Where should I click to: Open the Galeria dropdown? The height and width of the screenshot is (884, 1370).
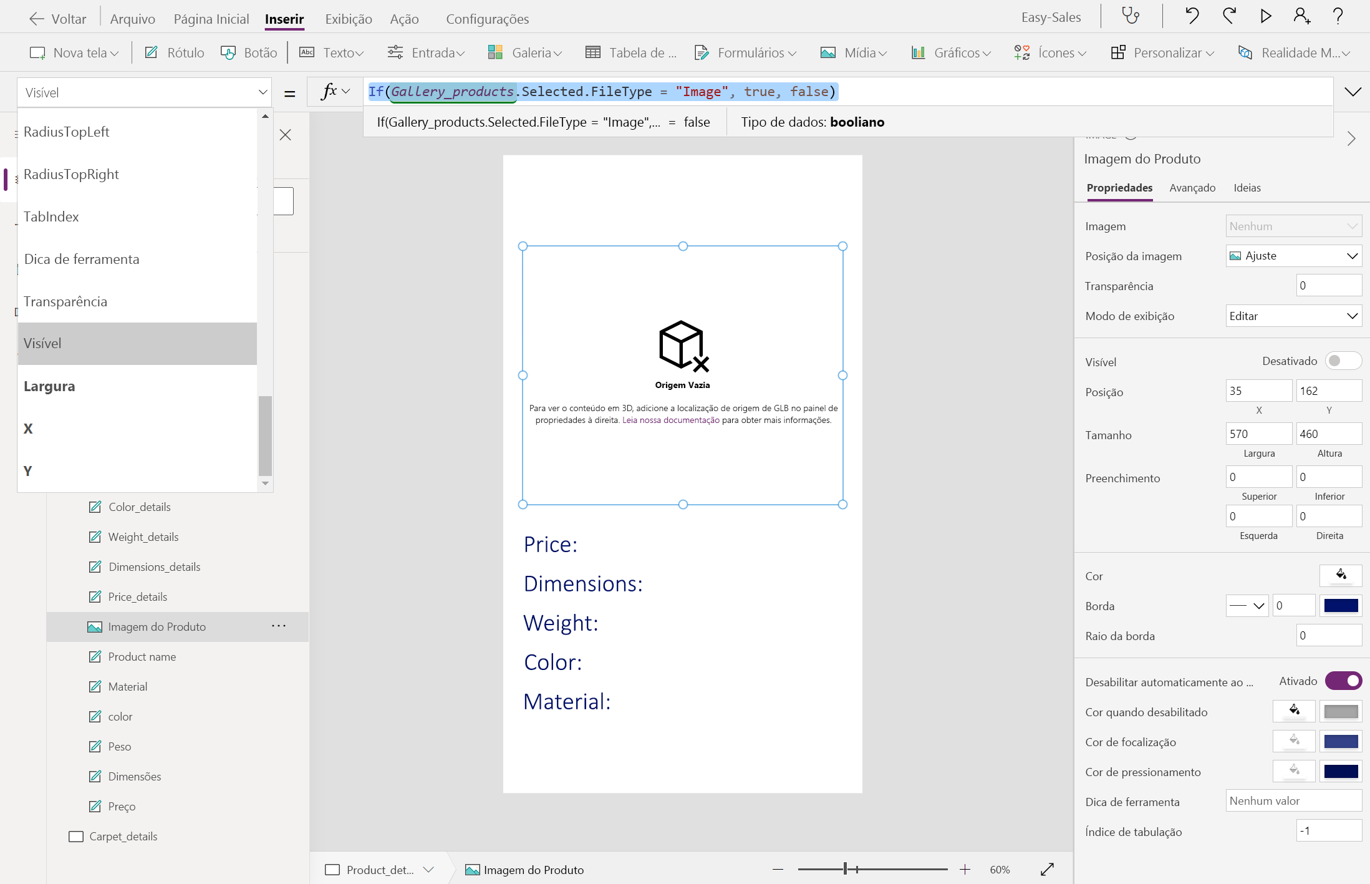[x=524, y=53]
